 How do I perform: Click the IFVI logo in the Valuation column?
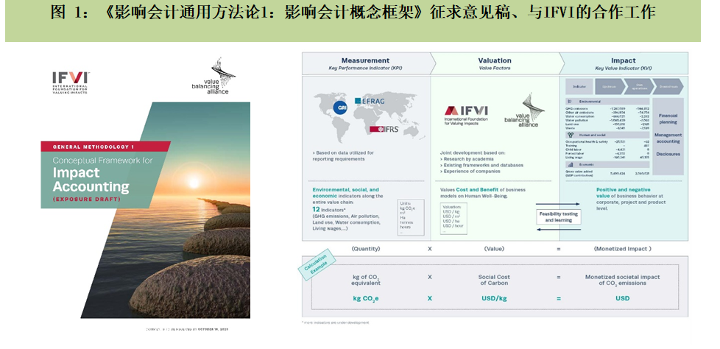pyautogui.click(x=466, y=114)
